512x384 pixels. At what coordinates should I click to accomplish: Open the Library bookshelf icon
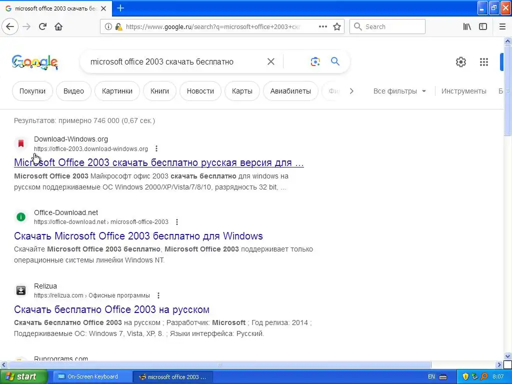(x=467, y=26)
